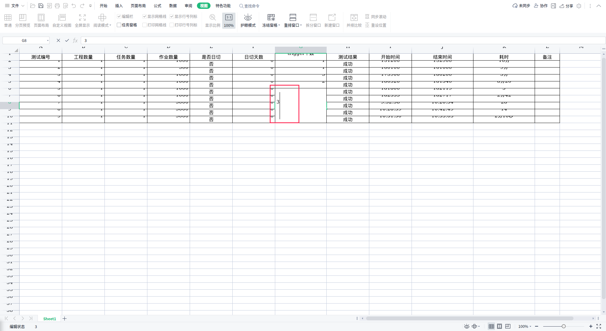Select the Sheet1 tab
Screen dimensions: 606x331
[50, 319]
